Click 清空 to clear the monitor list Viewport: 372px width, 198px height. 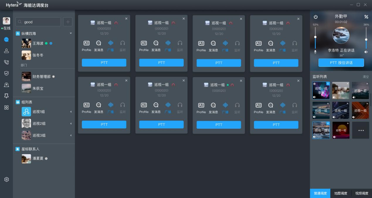(366, 77)
